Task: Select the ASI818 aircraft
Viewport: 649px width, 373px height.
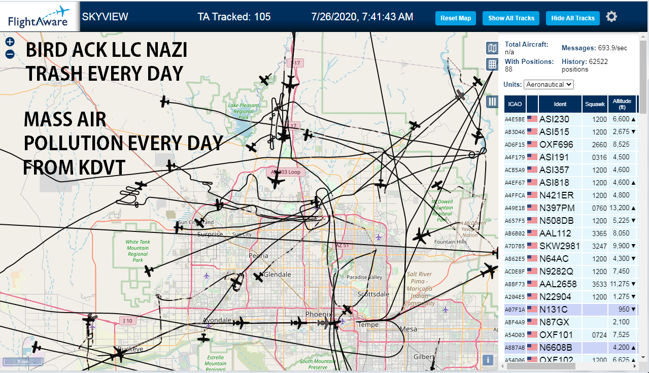Action: point(570,183)
